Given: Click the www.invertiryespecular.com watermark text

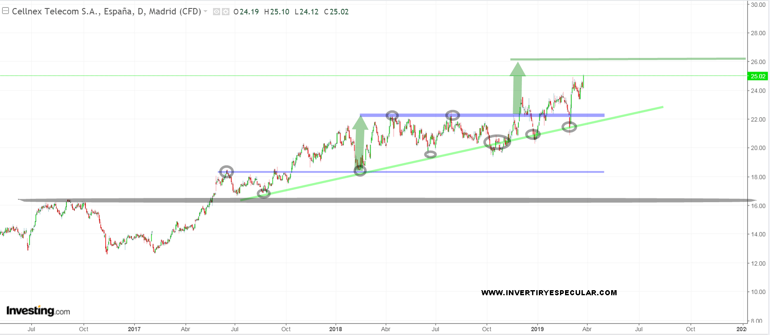Looking at the screenshot, I should [549, 293].
